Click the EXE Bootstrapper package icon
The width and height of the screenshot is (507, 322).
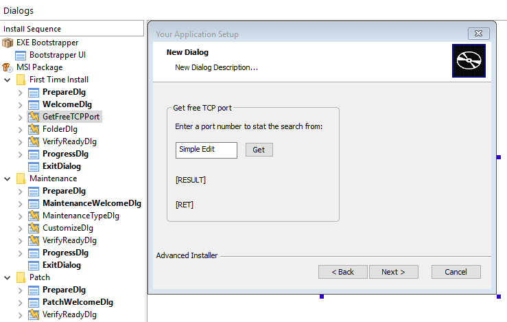[8, 43]
